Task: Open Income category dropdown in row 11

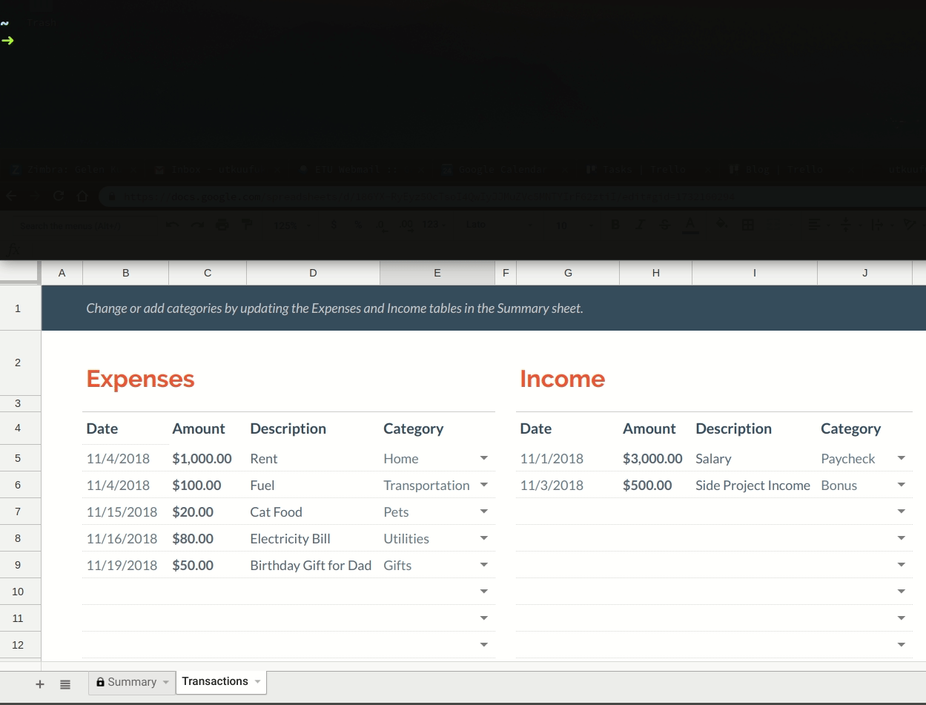Action: pos(902,618)
